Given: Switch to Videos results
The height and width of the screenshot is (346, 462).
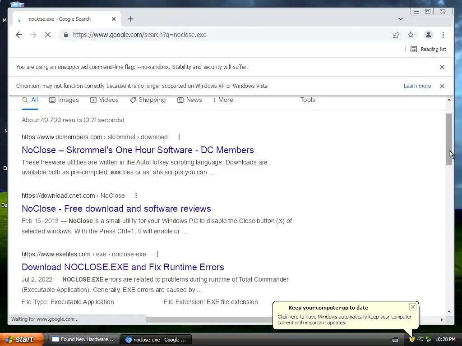Looking at the screenshot, I should pyautogui.click(x=104, y=100).
